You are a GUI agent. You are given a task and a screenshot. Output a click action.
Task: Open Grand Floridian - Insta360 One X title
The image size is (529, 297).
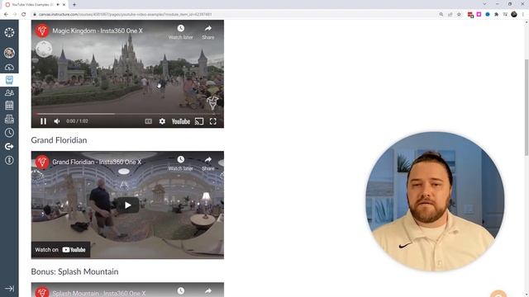(x=97, y=162)
